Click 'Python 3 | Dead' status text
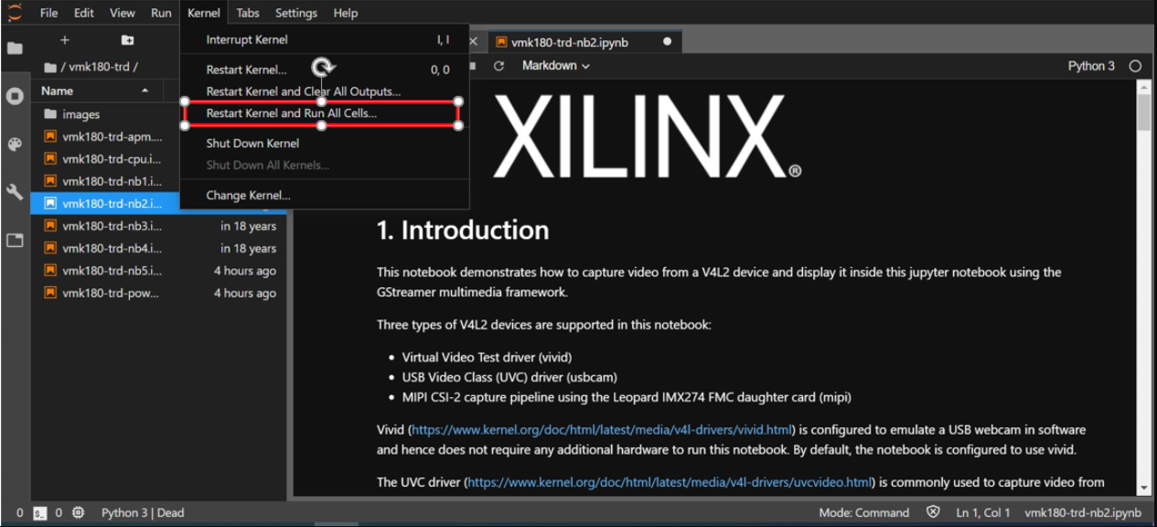The image size is (1157, 527). (x=143, y=513)
